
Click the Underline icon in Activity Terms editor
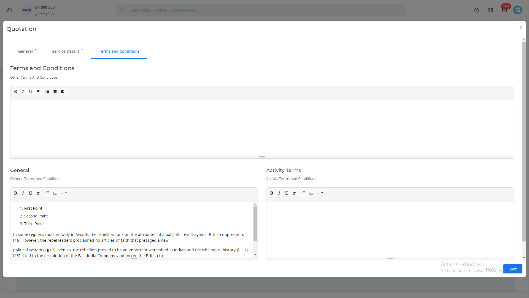[287, 193]
